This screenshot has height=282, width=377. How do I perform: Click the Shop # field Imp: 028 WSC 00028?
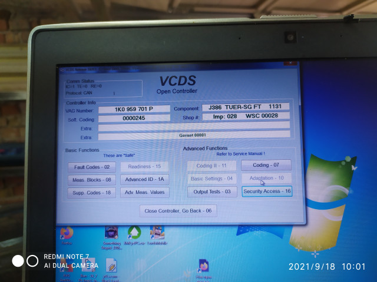click(x=246, y=116)
